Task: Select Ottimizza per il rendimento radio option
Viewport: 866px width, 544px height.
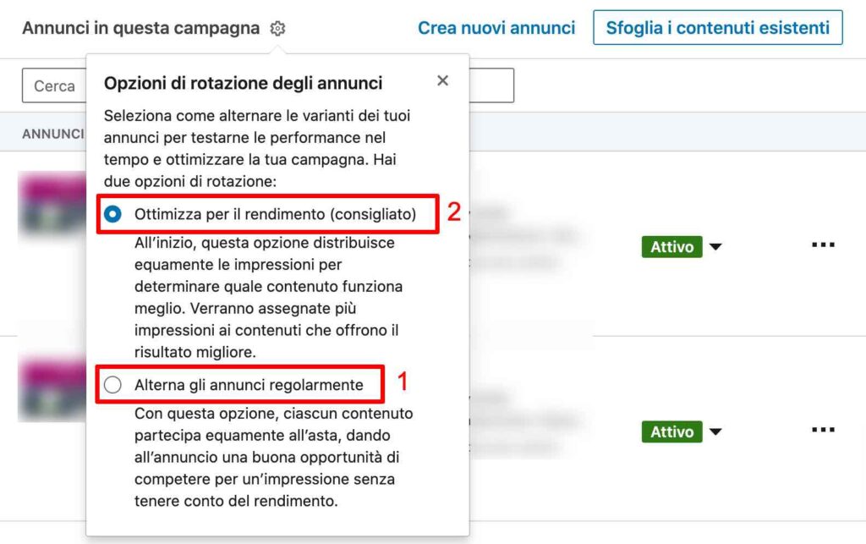Action: pos(112,214)
